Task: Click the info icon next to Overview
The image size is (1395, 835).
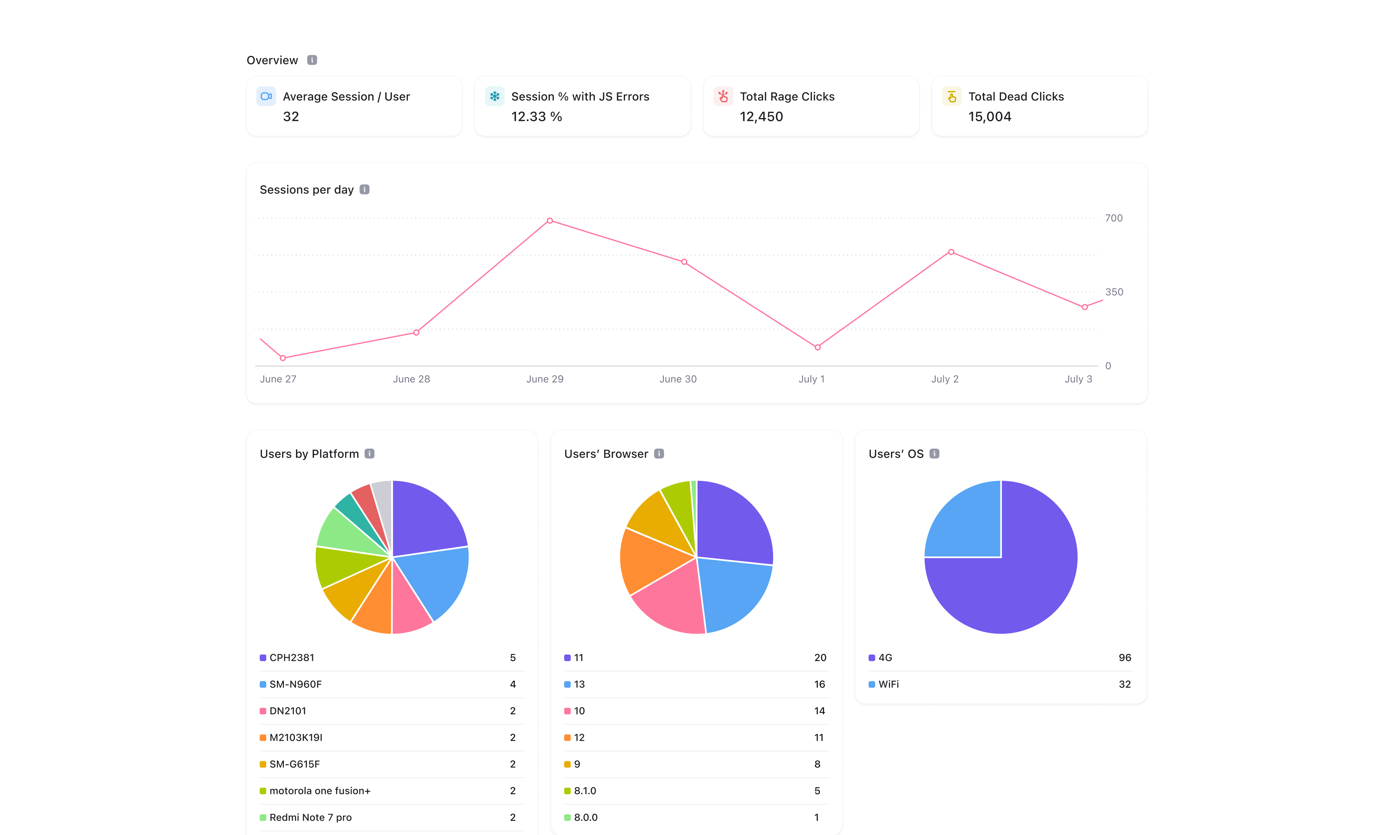Action: pos(312,60)
